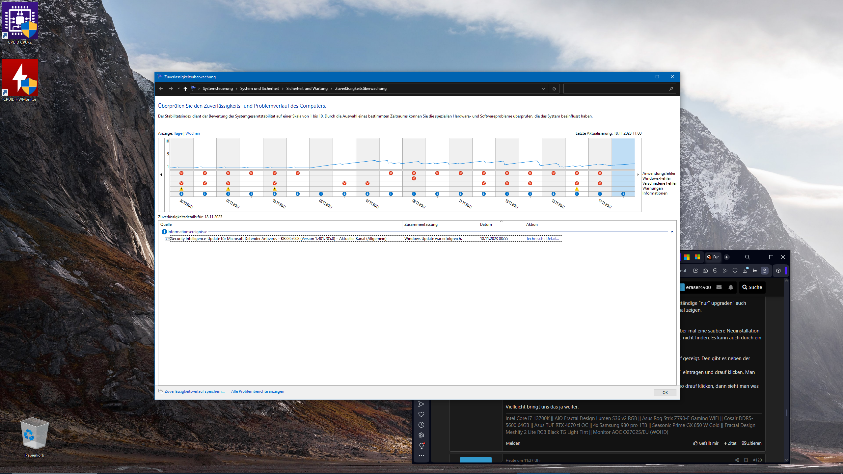Select the Papierkorb desktop icon
Image resolution: width=843 pixels, height=474 pixels.
35,437
